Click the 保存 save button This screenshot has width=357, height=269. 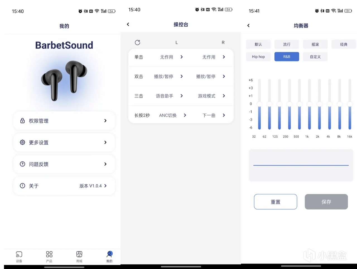point(326,202)
